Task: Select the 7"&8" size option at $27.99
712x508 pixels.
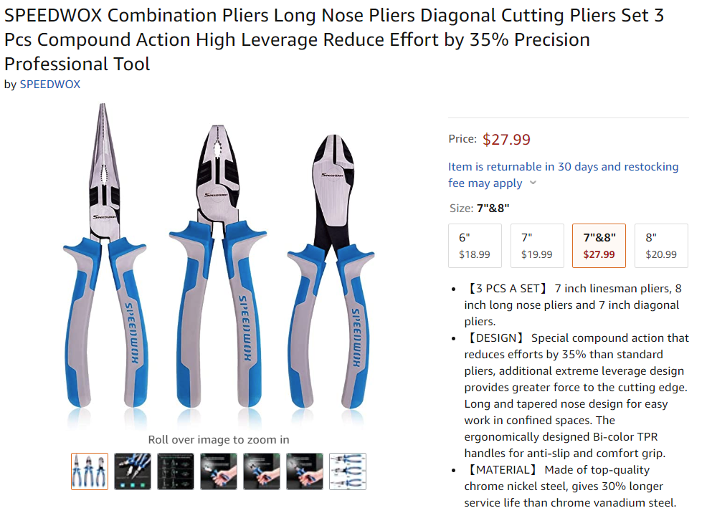Action: pos(599,245)
